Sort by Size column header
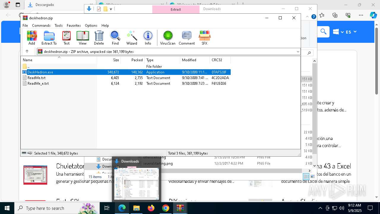The height and width of the screenshot is (214, 380). [x=109, y=60]
